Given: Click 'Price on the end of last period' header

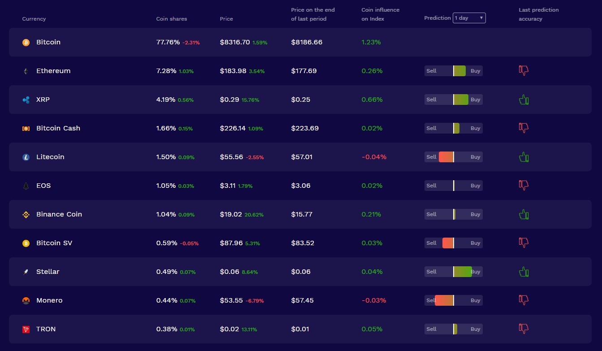Looking at the screenshot, I should [x=313, y=14].
